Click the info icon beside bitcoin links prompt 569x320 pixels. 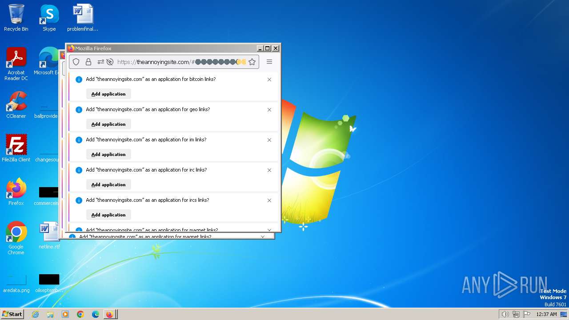coord(79,80)
